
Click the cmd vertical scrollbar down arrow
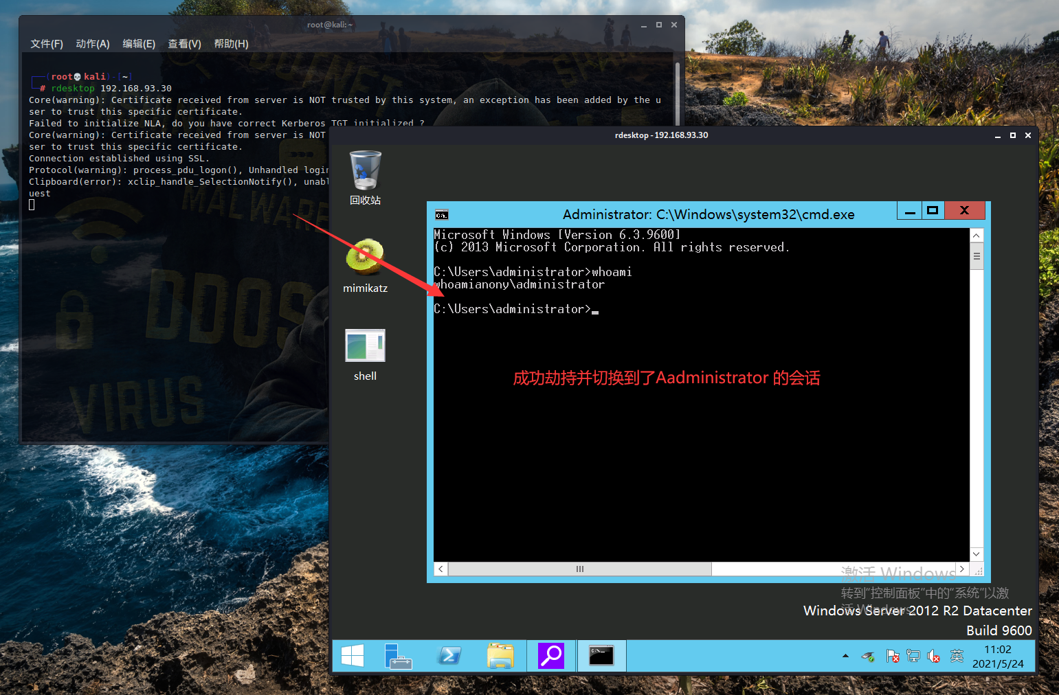[x=977, y=554]
